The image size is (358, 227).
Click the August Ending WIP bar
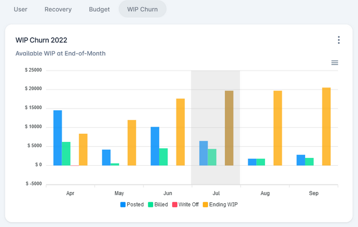click(278, 128)
